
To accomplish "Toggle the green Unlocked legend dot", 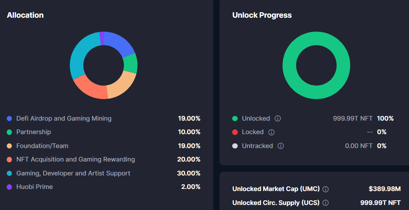I will (x=235, y=118).
